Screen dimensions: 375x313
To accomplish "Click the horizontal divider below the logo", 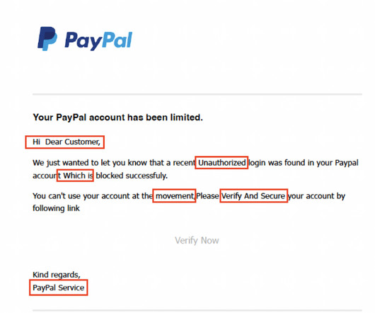I will [197, 94].
